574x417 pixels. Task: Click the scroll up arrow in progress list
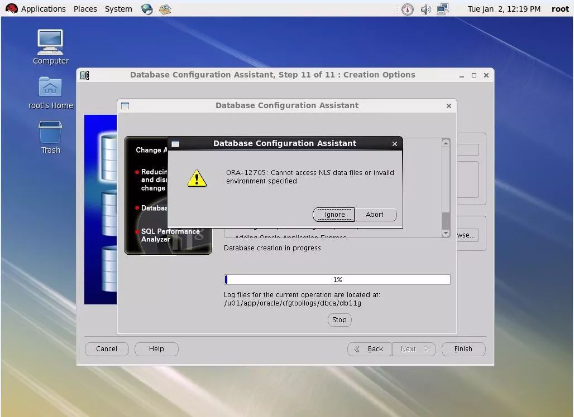446,143
